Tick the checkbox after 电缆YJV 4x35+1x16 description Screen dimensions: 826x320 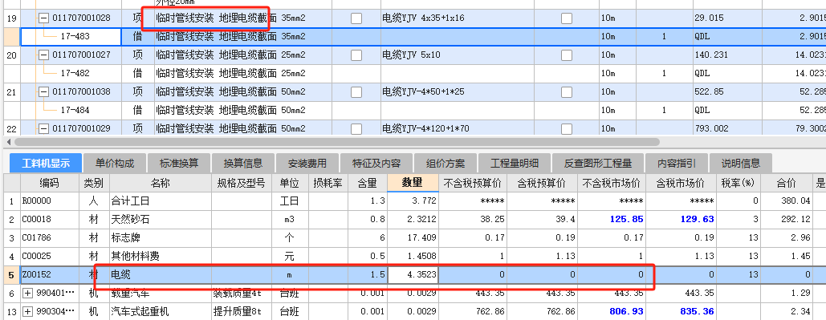[567, 18]
